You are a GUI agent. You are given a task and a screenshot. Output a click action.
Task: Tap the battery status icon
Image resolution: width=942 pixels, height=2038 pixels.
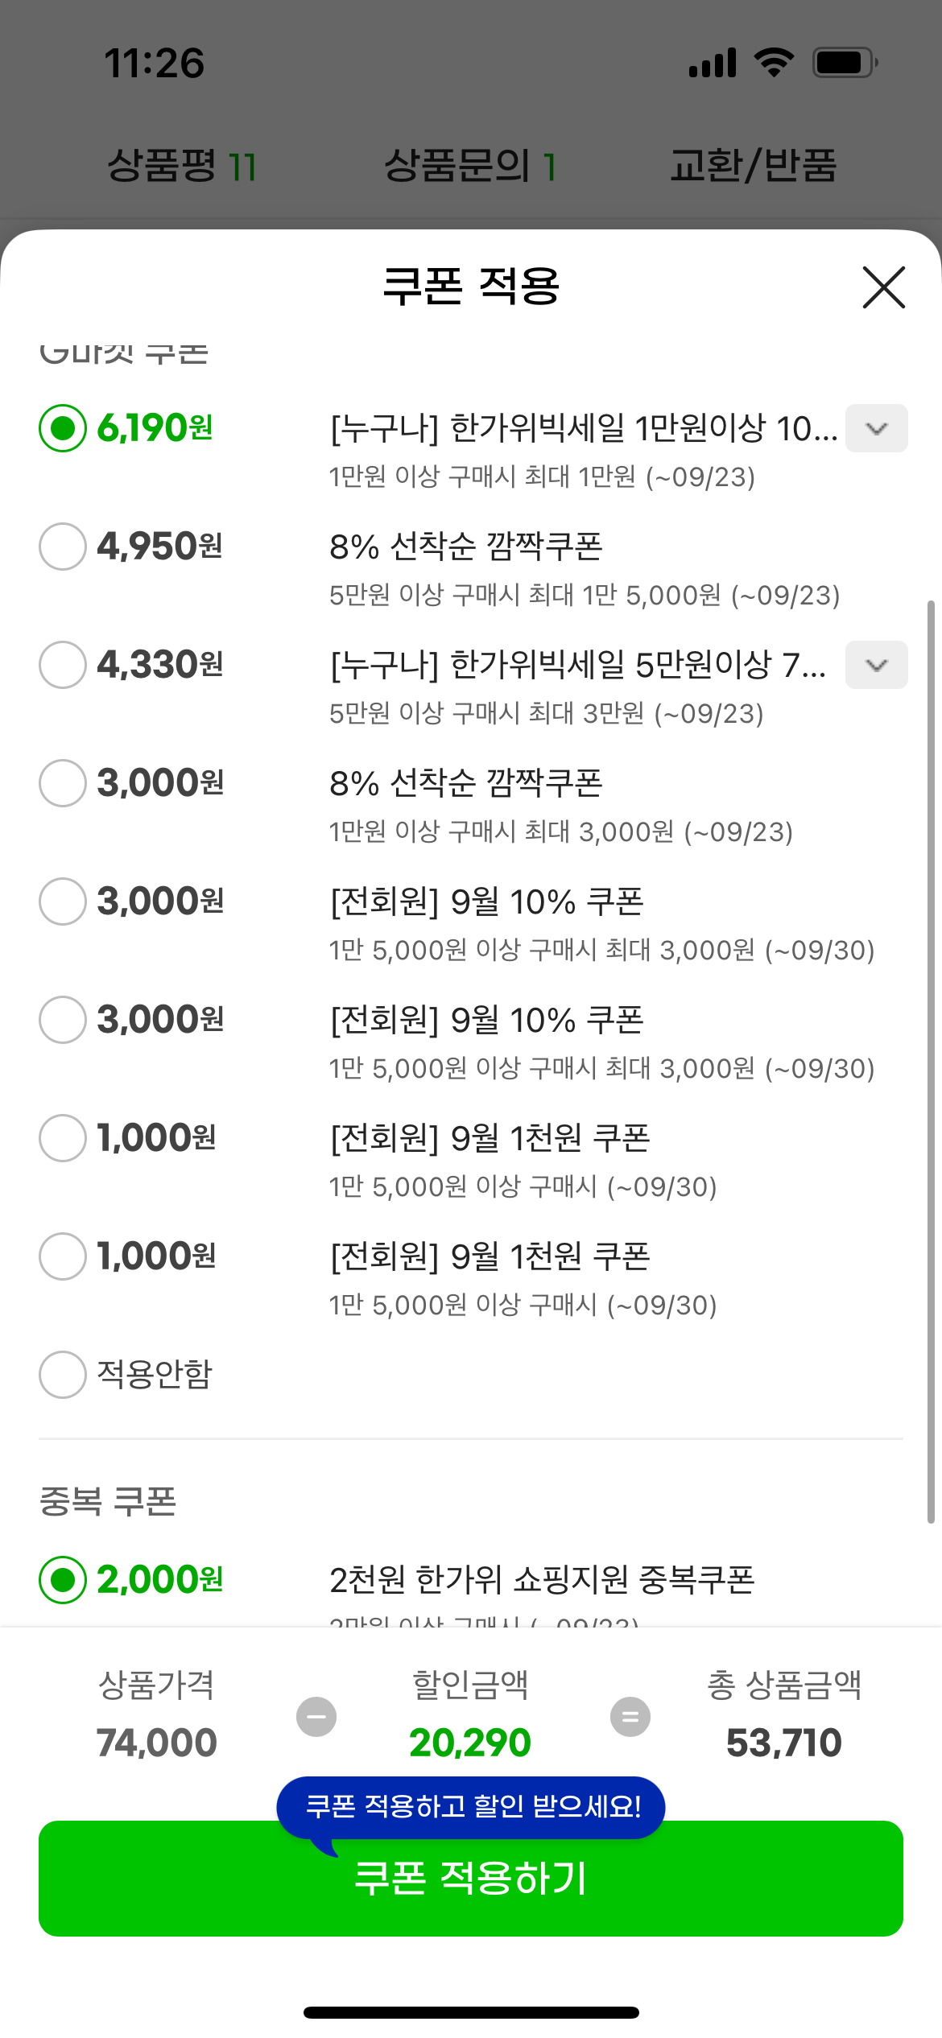pyautogui.click(x=844, y=62)
